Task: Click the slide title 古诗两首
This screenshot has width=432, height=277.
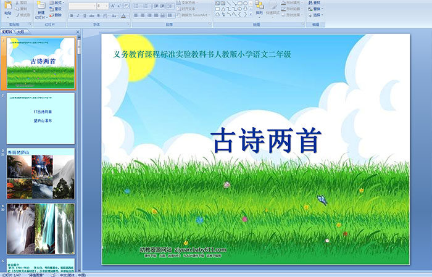Action: 266,141
